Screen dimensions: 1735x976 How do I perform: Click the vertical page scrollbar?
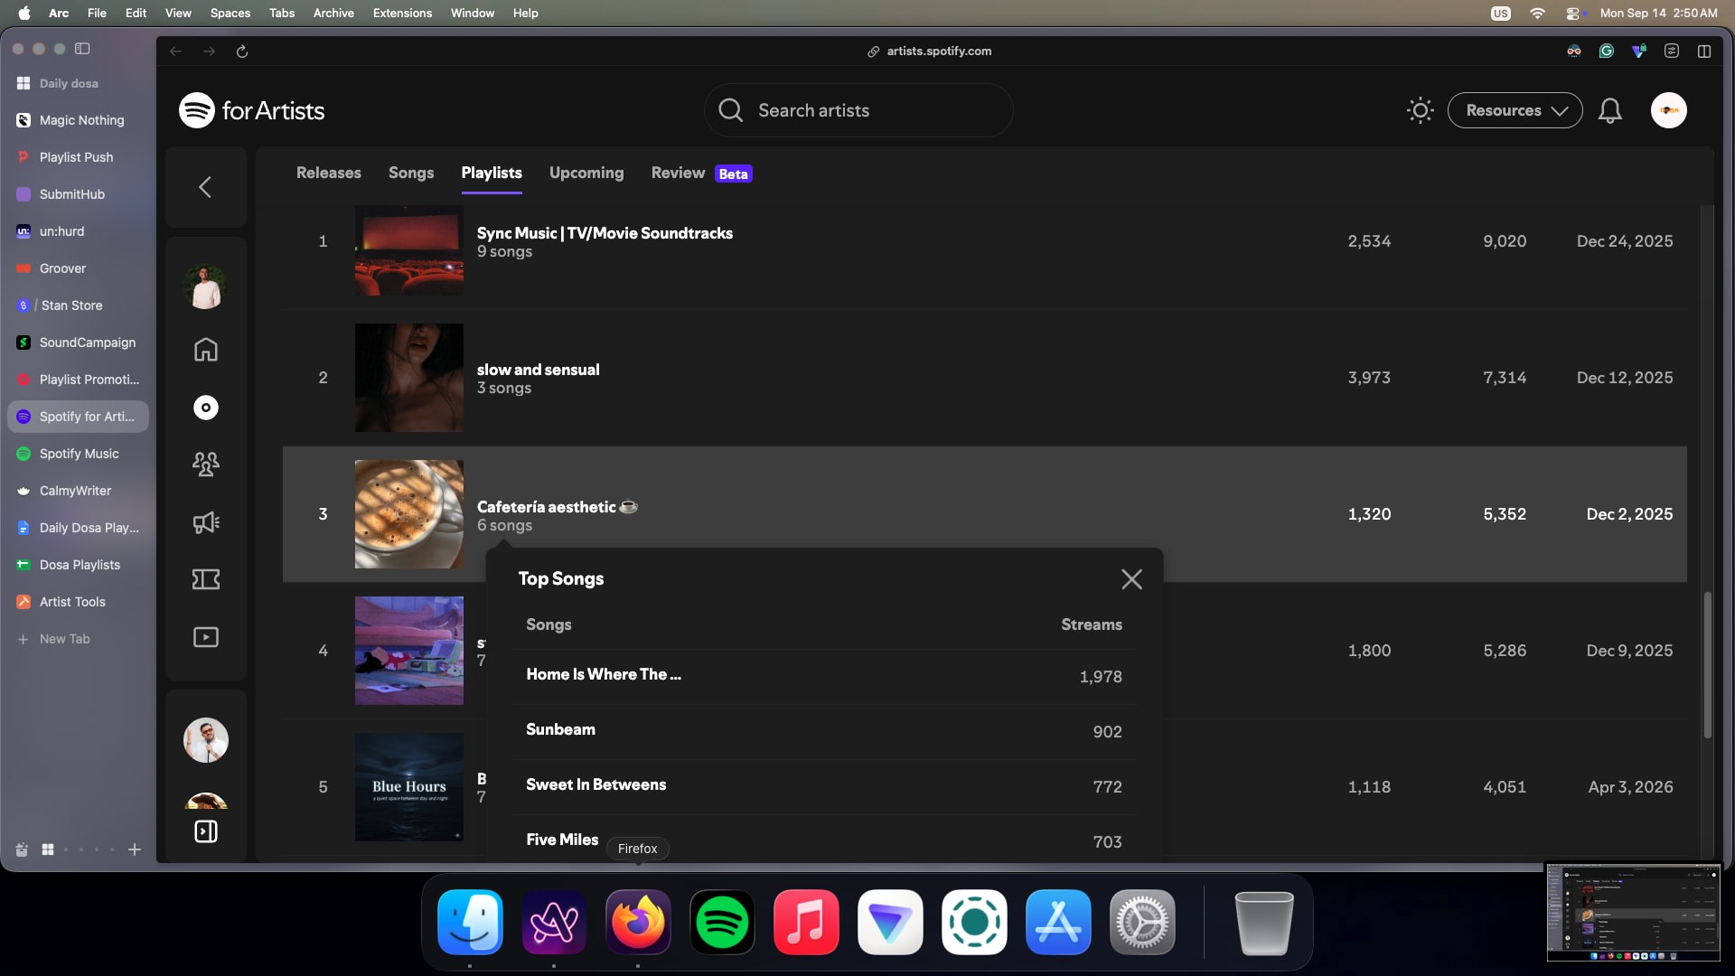1708,664
